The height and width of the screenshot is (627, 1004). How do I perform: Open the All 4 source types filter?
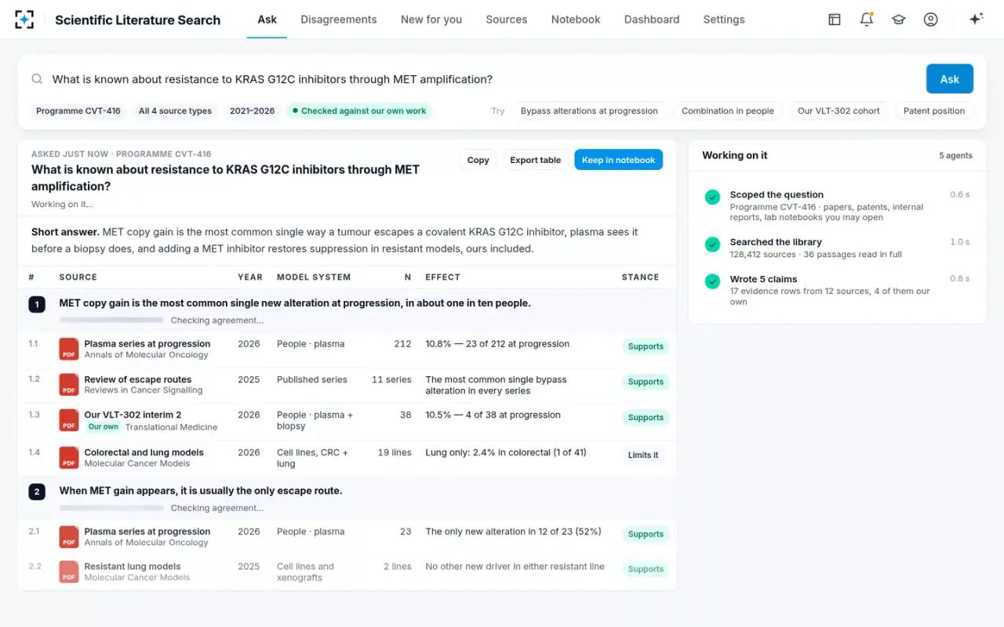click(x=175, y=111)
